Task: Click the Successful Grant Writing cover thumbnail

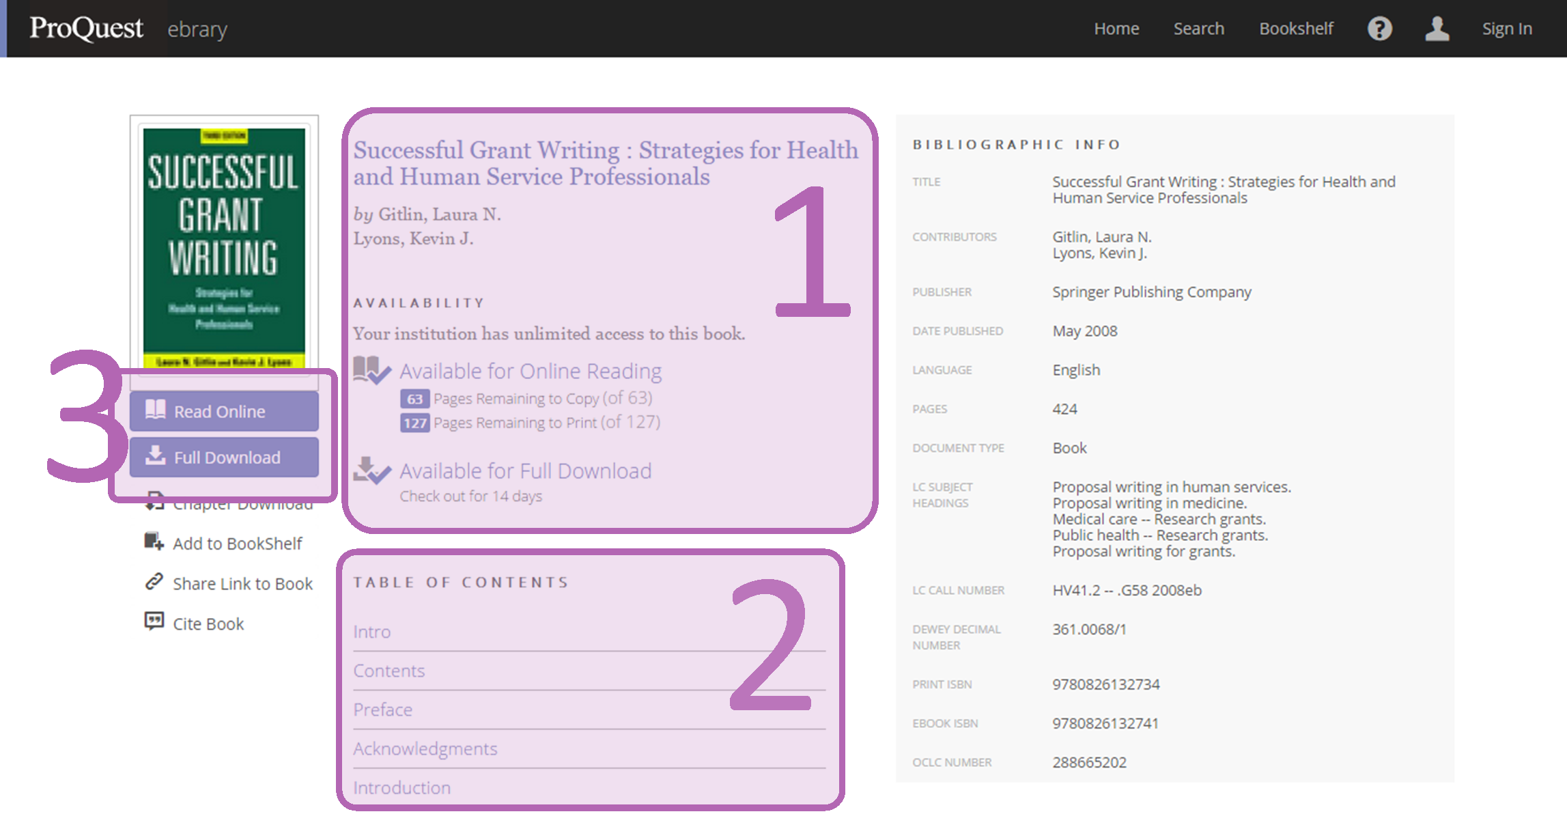Action: (224, 247)
